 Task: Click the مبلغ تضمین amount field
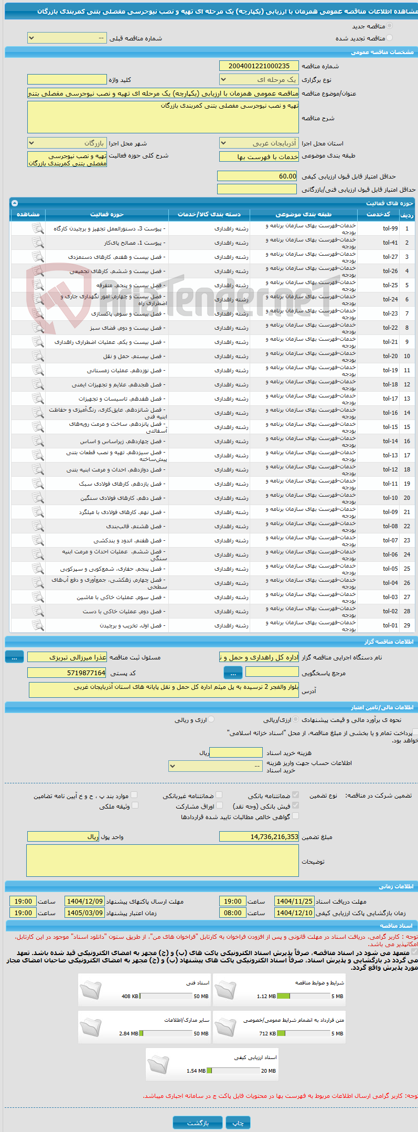[x=259, y=836]
